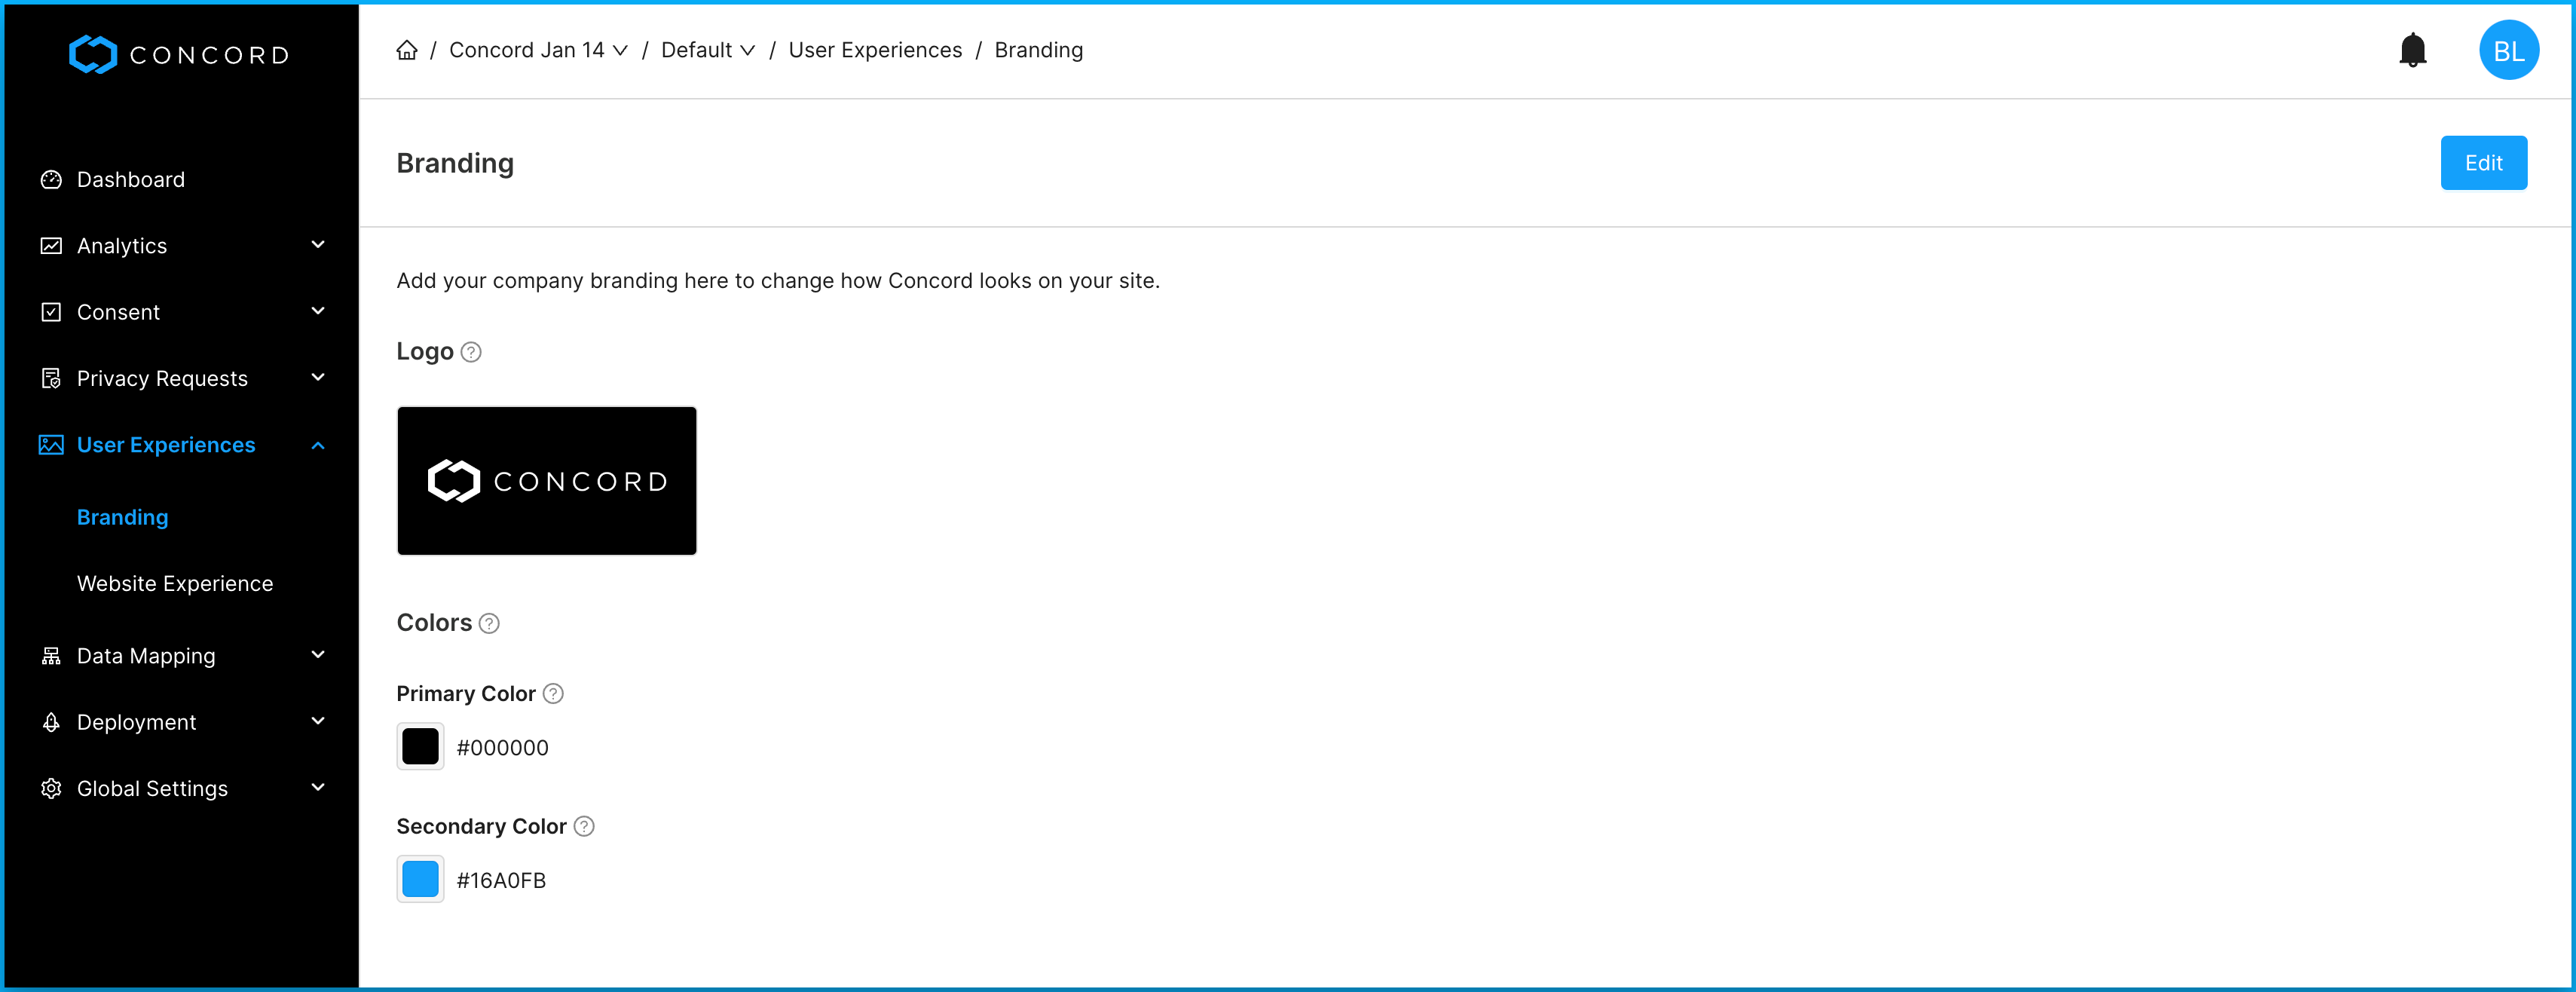Viewport: 2576px width, 992px height.
Task: Show help tooltip for Secondary Color
Action: tap(584, 827)
